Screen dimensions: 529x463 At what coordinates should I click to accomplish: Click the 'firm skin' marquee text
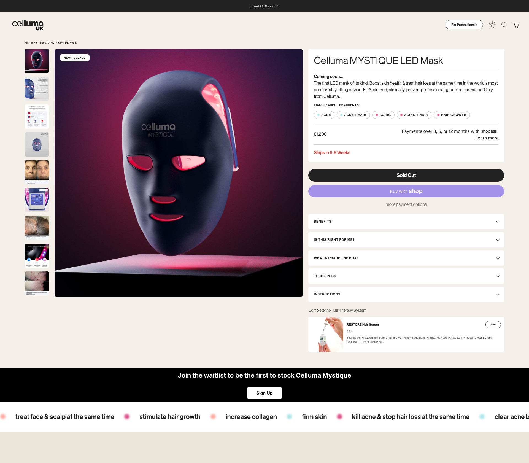pos(314,417)
